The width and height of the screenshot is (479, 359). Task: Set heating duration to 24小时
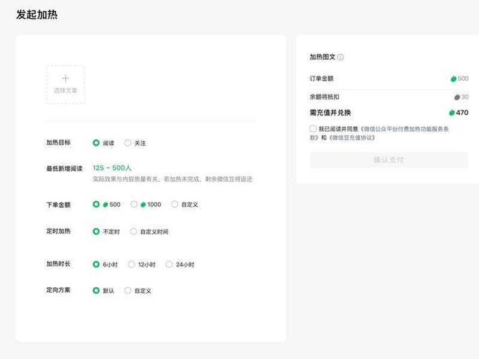point(169,264)
